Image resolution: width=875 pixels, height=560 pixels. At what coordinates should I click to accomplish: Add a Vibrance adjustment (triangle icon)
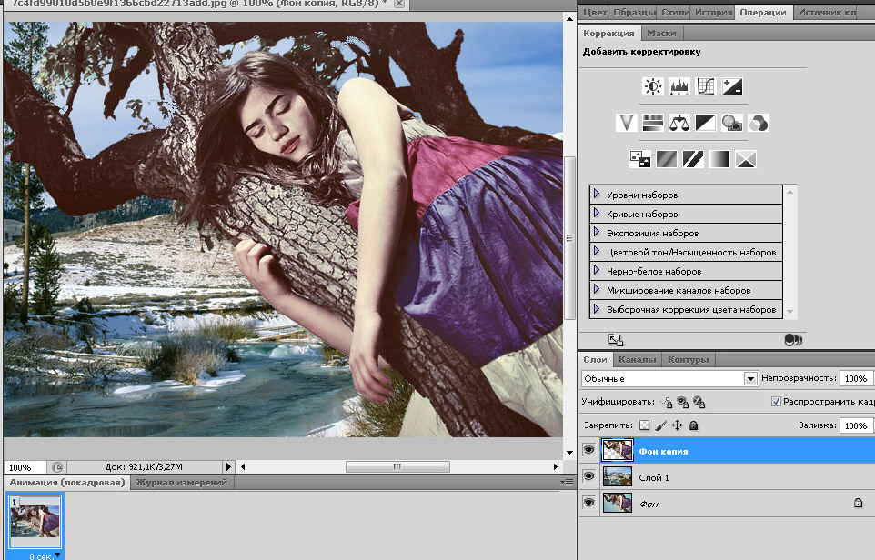click(x=626, y=123)
